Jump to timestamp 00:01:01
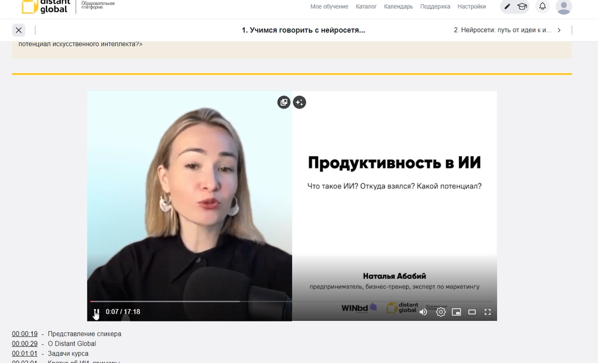Viewport: 598px width, 363px height. (x=25, y=354)
